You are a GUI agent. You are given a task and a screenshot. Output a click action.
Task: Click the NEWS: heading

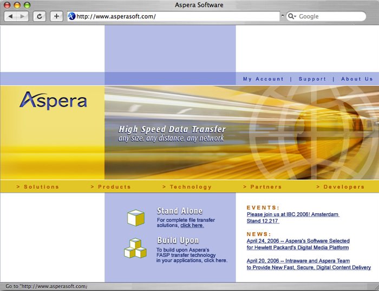259,234
